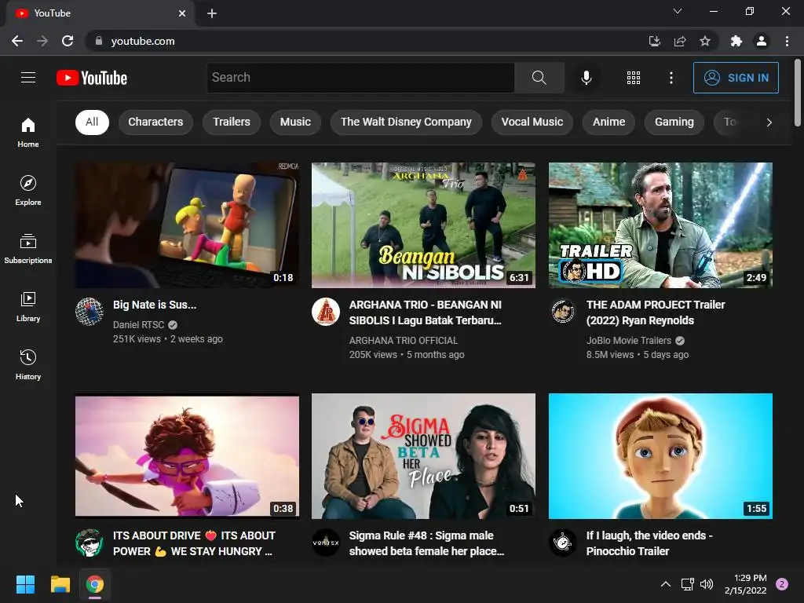Select the Characters filter chip

[x=155, y=122]
